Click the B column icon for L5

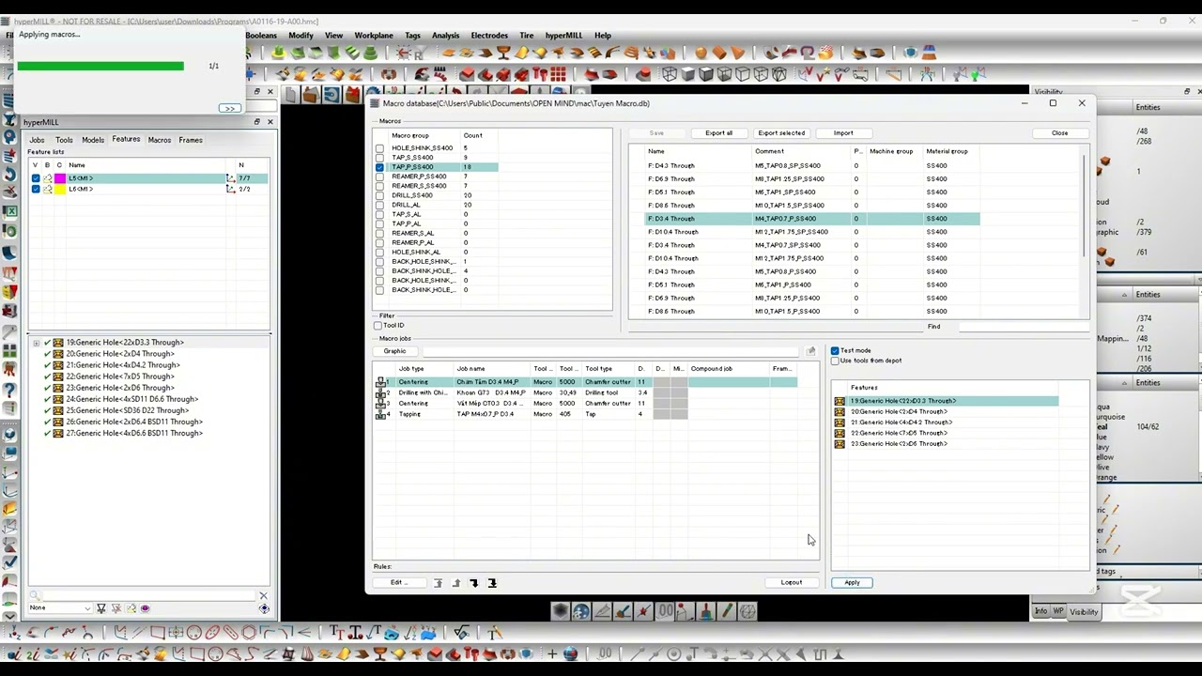click(48, 178)
